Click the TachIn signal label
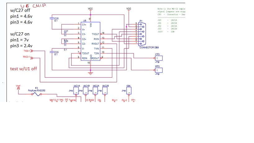This screenshot has height=143, width=254. pyautogui.click(x=72, y=100)
